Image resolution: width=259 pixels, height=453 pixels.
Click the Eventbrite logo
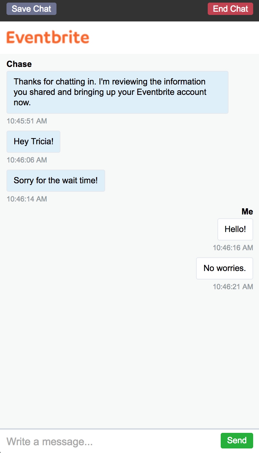[x=48, y=37]
